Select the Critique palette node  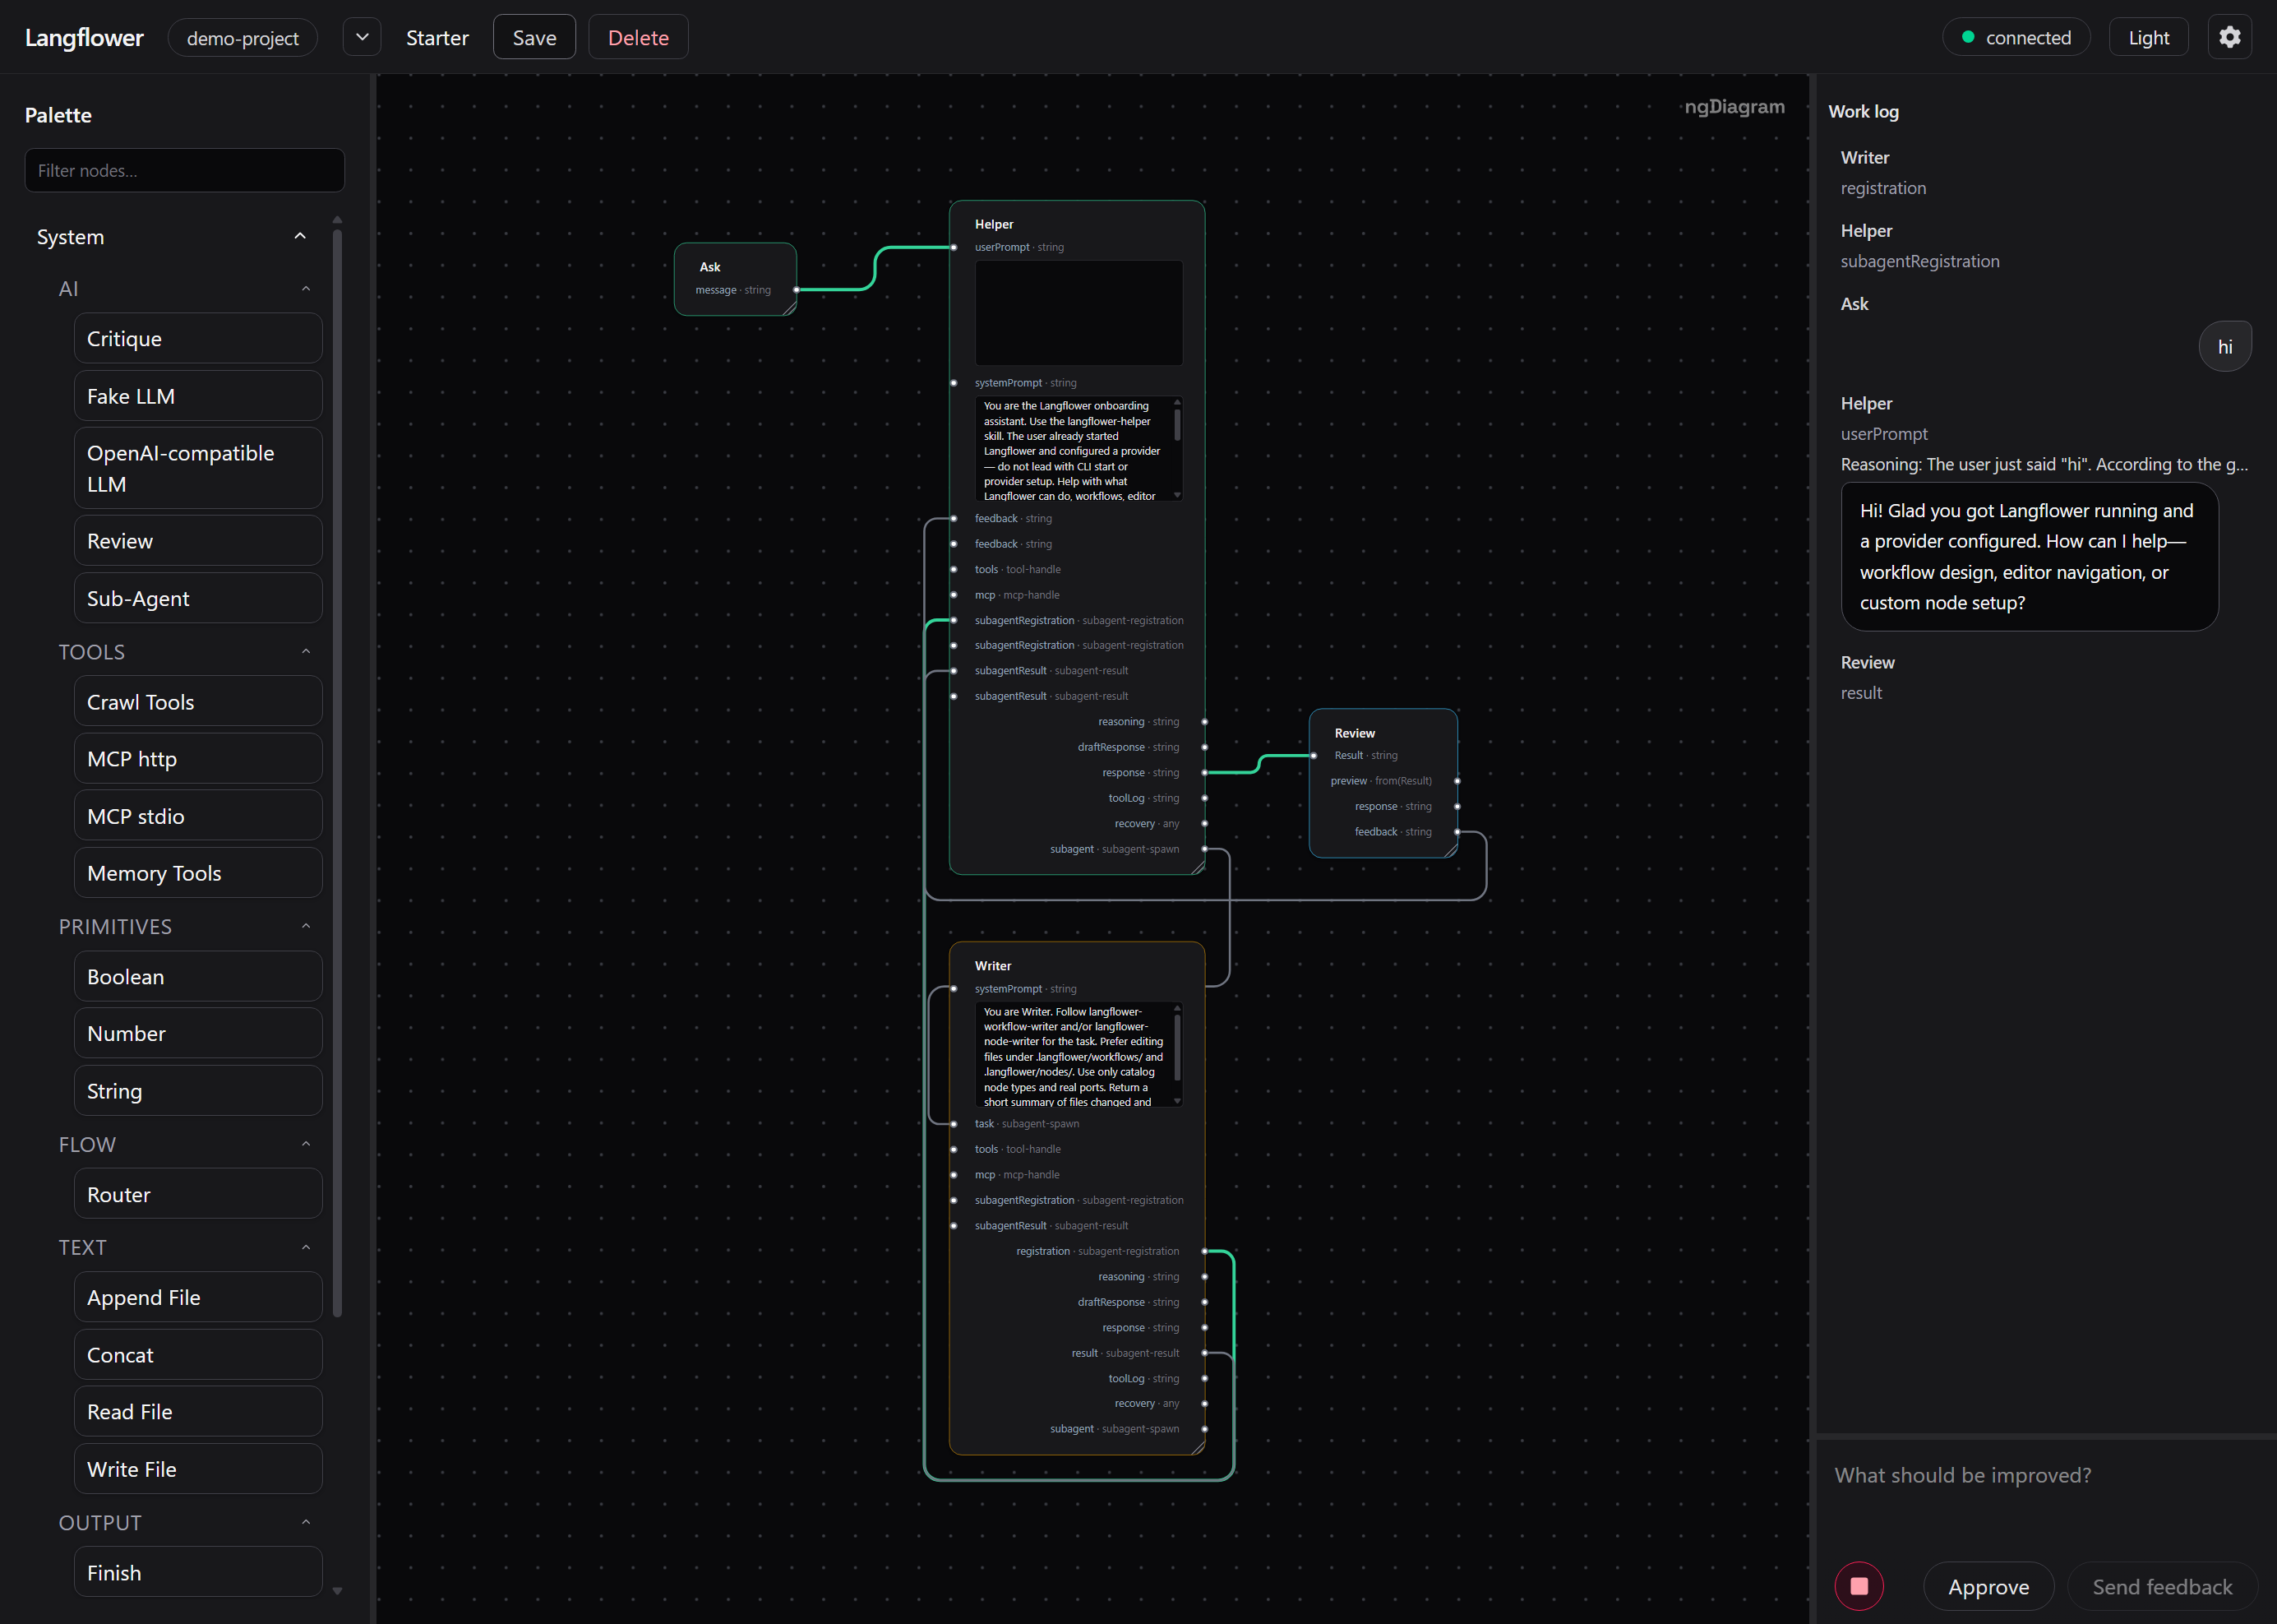click(198, 339)
